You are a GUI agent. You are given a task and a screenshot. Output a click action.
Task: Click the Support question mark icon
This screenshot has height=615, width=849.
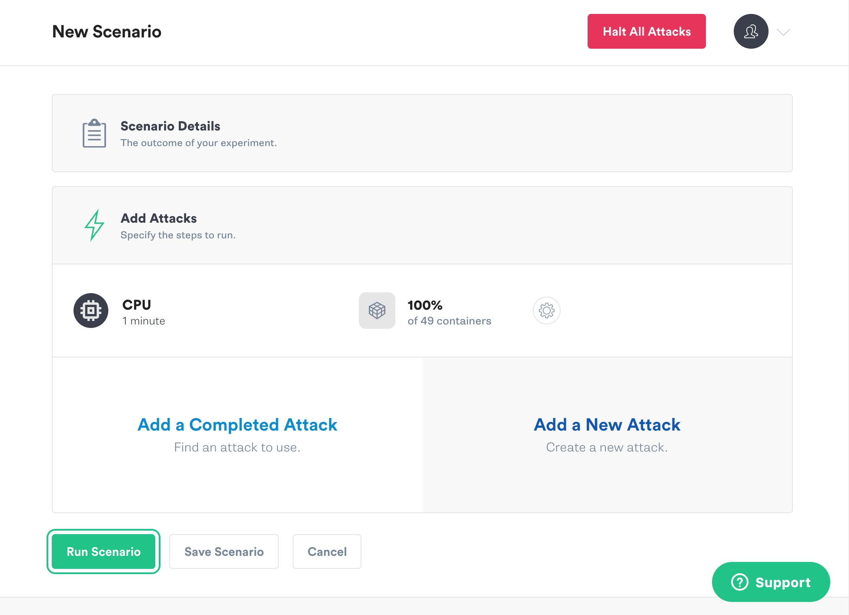[739, 582]
